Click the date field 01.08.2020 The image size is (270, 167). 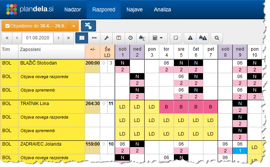tap(38, 38)
